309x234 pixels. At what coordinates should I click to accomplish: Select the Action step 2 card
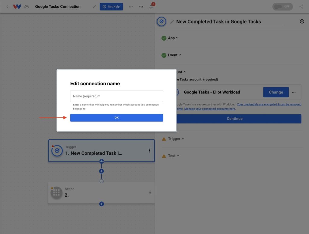pos(101,193)
